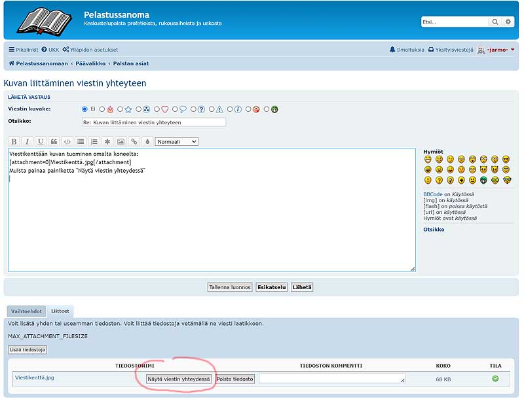The height and width of the screenshot is (399, 524).
Task: Click the search magnifier icon
Action: (495, 22)
